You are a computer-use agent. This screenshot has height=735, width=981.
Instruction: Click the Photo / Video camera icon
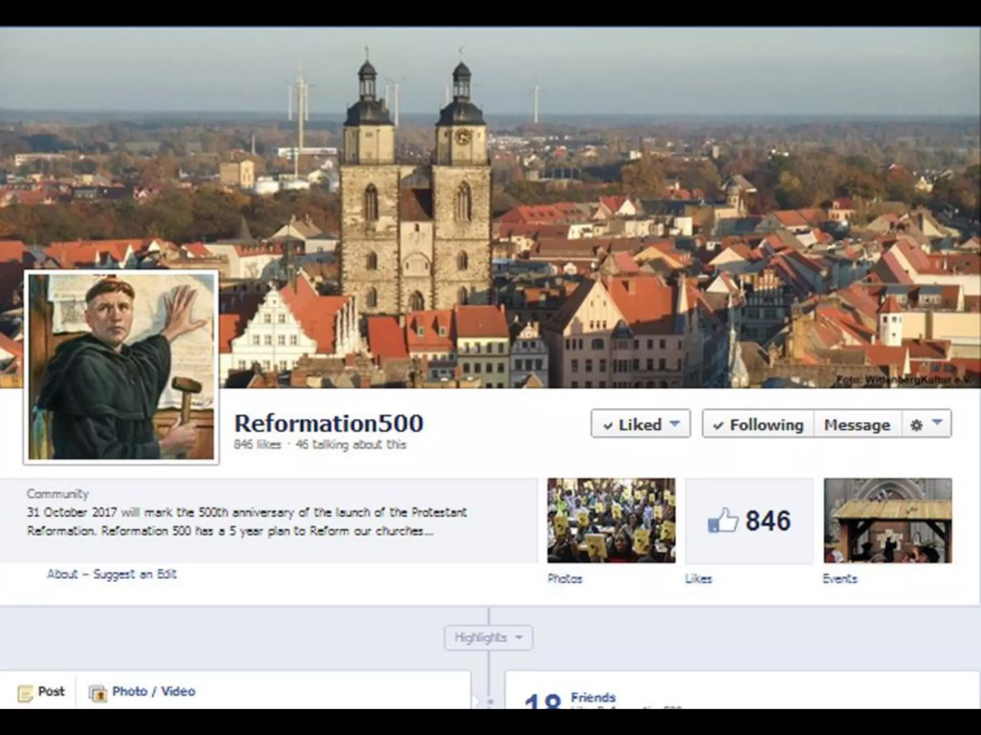pos(98,692)
